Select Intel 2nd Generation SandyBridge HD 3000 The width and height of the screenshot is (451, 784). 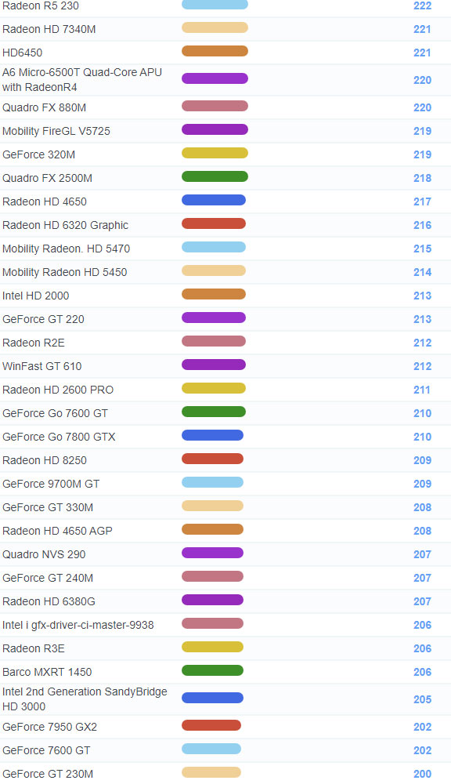[85, 699]
